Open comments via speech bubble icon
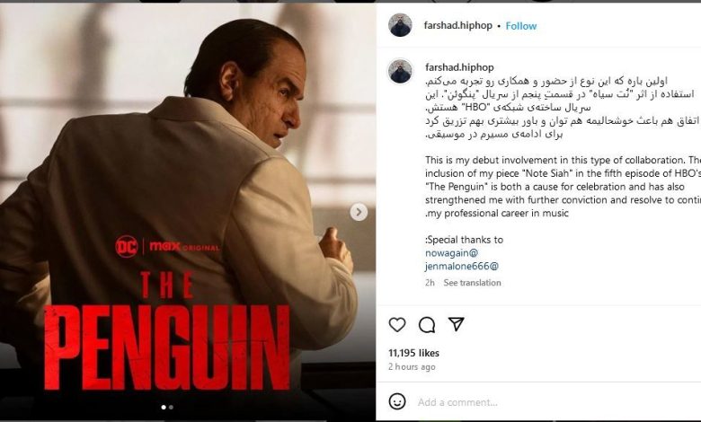The width and height of the screenshot is (701, 422). click(x=427, y=325)
